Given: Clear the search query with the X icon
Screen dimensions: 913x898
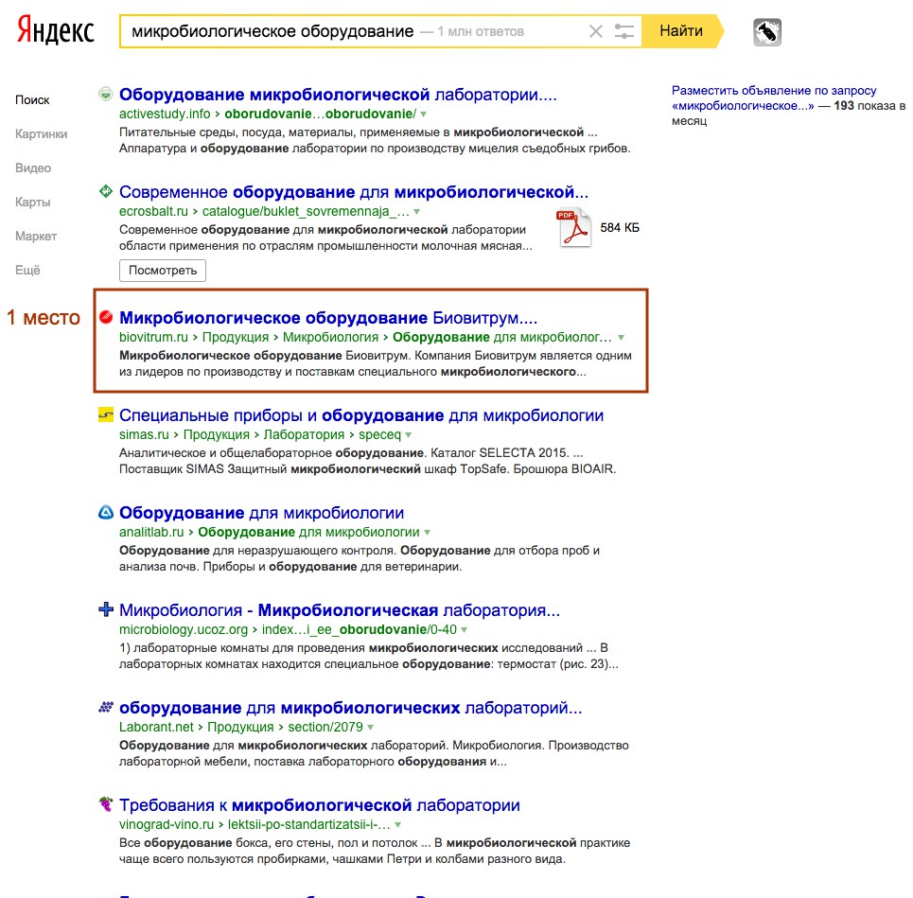Looking at the screenshot, I should tap(596, 31).
